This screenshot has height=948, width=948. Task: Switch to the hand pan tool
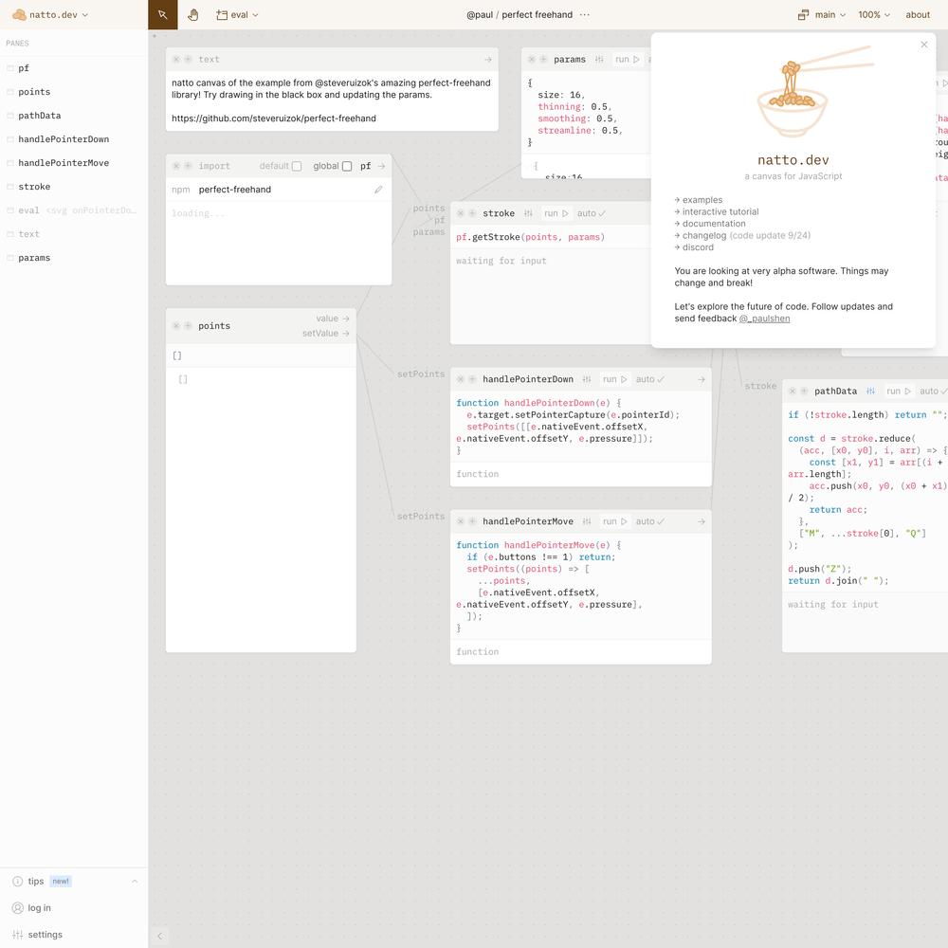[192, 14]
